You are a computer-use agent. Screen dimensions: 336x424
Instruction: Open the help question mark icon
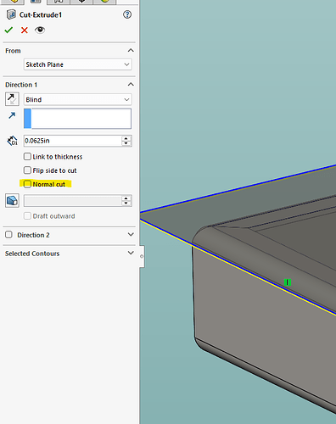pos(127,14)
